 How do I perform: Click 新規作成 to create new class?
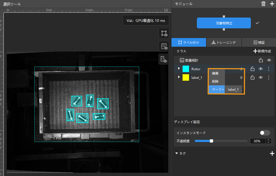click(262, 51)
